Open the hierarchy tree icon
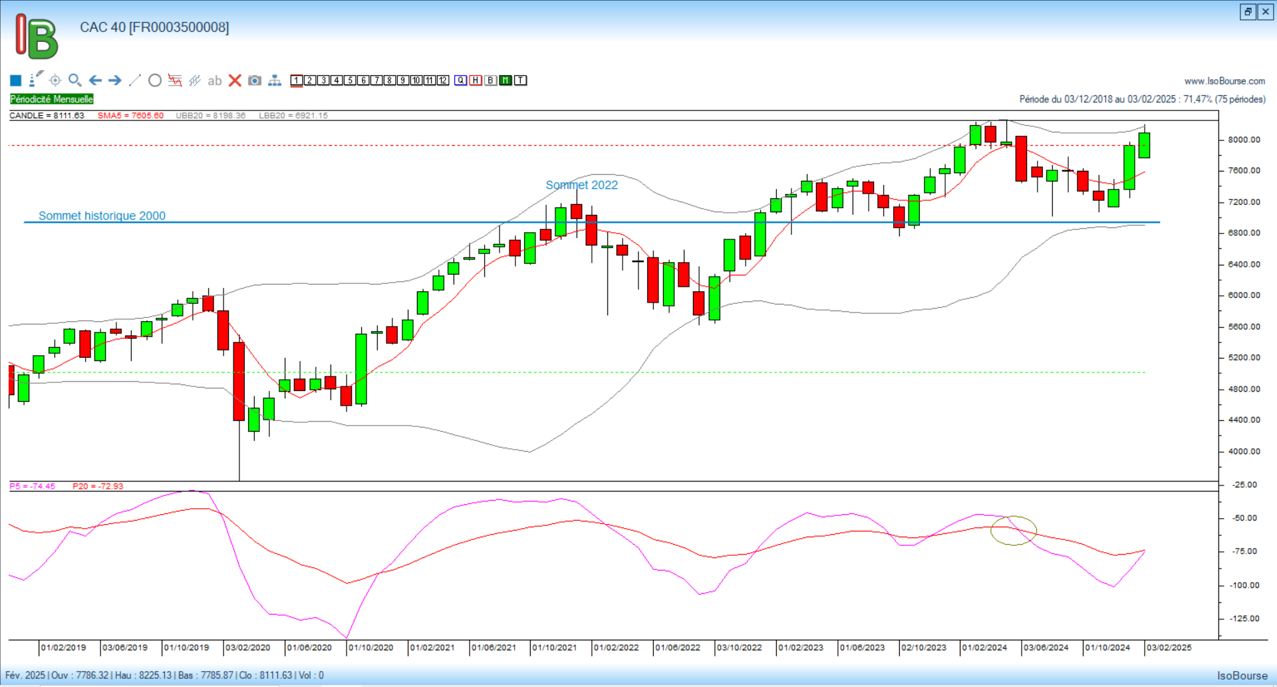1277x687 pixels. 275,80
